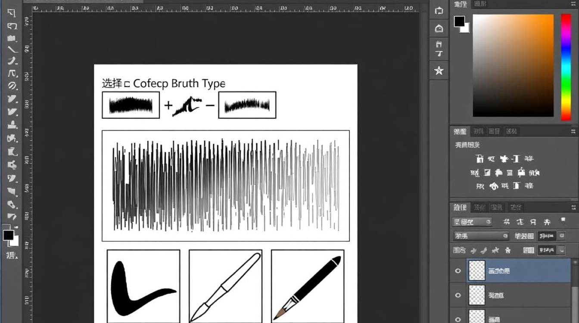Image resolution: width=579 pixels, height=323 pixels.
Task: Click the black marker pen illustration box on the canvas
Action: coord(308,286)
